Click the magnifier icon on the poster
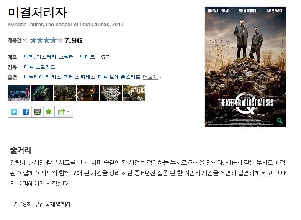The width and height of the screenshot is (301, 220). click(279, 120)
